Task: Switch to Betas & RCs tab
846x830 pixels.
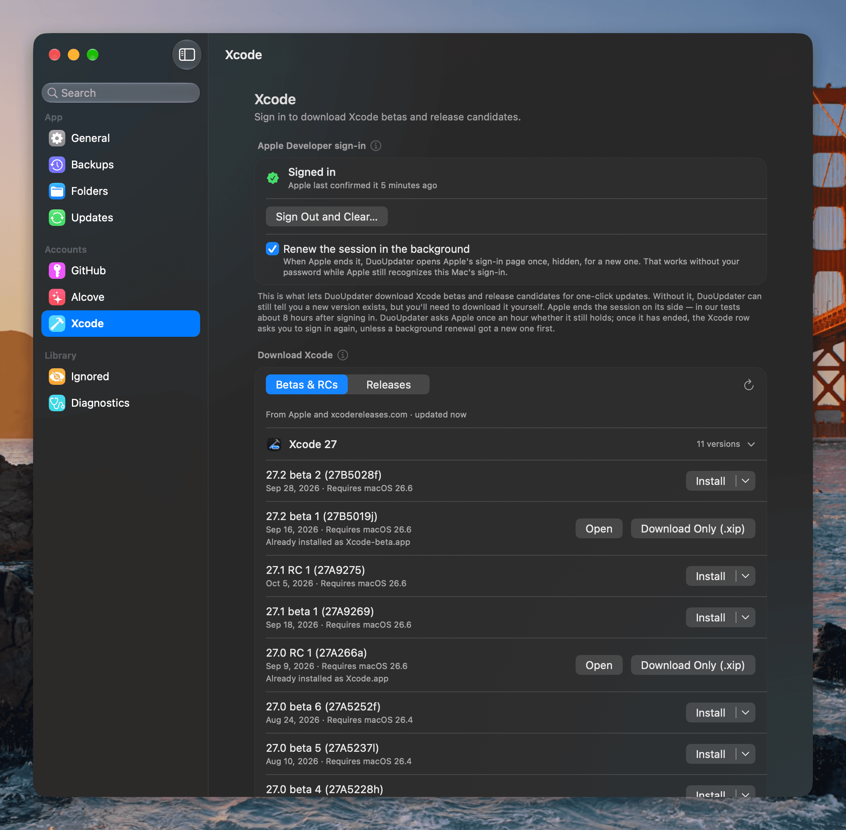Action: coord(307,384)
